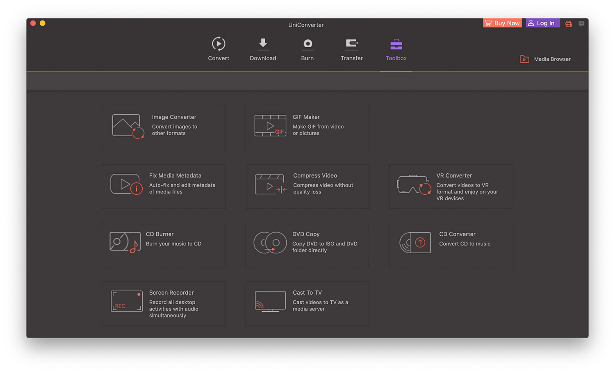The image size is (615, 373).
Task: Start the Screen Recorder REC icon
Action: pos(127,301)
